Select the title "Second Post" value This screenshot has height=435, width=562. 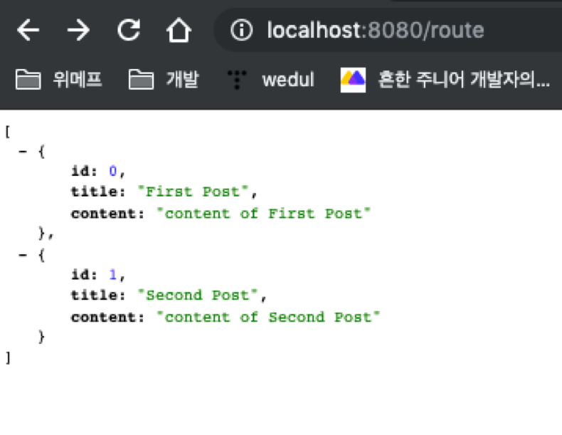click(198, 295)
